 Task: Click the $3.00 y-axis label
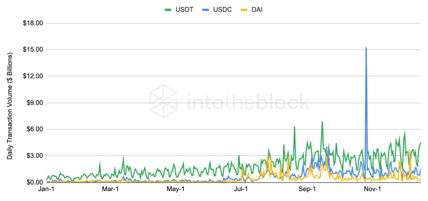point(34,156)
